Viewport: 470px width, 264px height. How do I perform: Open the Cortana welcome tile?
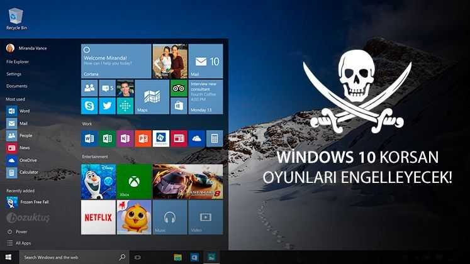[116, 61]
